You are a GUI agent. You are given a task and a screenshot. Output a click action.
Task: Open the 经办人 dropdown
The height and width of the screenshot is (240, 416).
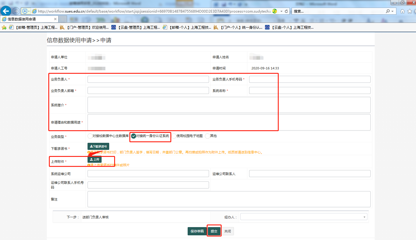[304, 217]
